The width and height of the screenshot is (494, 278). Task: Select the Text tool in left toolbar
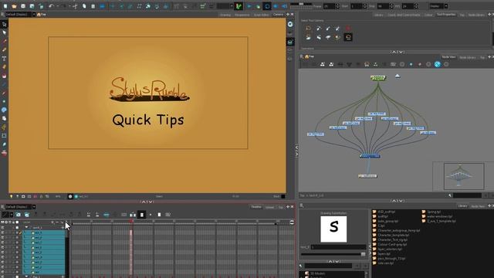tap(4, 59)
